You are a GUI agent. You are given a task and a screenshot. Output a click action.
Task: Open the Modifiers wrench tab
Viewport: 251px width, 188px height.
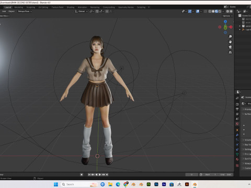(x=237, y=135)
